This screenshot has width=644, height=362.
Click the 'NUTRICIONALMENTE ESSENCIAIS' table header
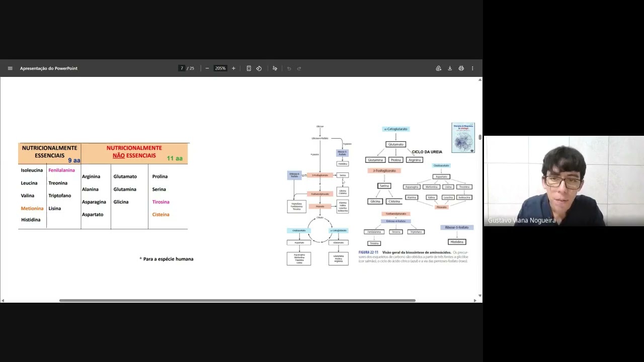(50, 152)
